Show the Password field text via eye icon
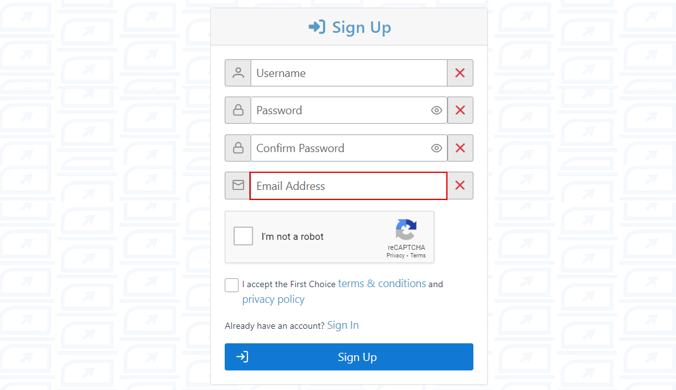 (x=436, y=110)
